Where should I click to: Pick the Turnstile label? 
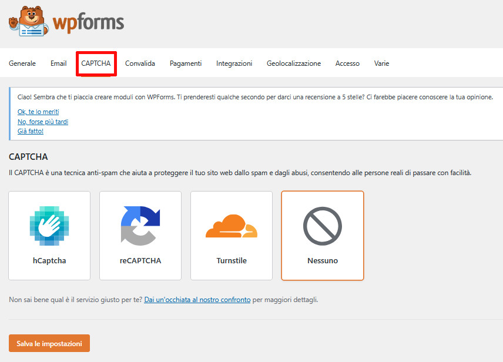[x=232, y=260]
